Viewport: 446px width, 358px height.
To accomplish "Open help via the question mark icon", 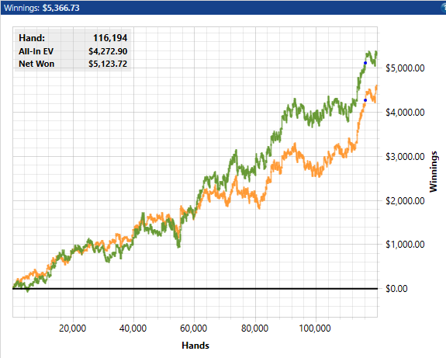I will [x=444, y=8].
